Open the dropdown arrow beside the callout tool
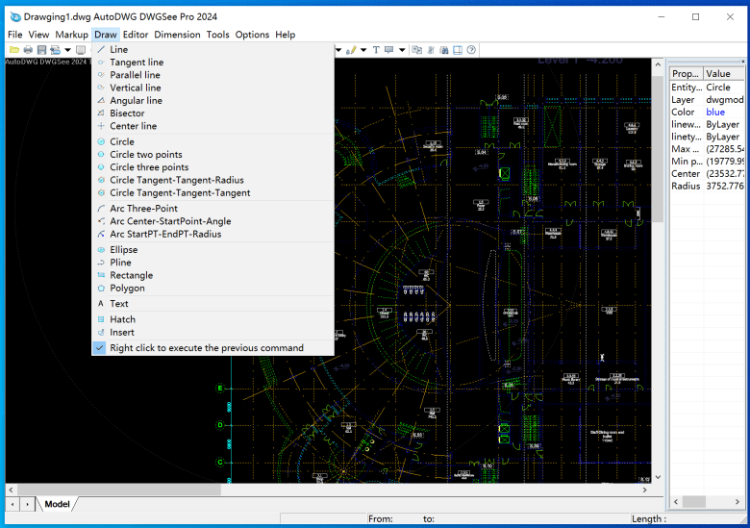 tap(402, 50)
